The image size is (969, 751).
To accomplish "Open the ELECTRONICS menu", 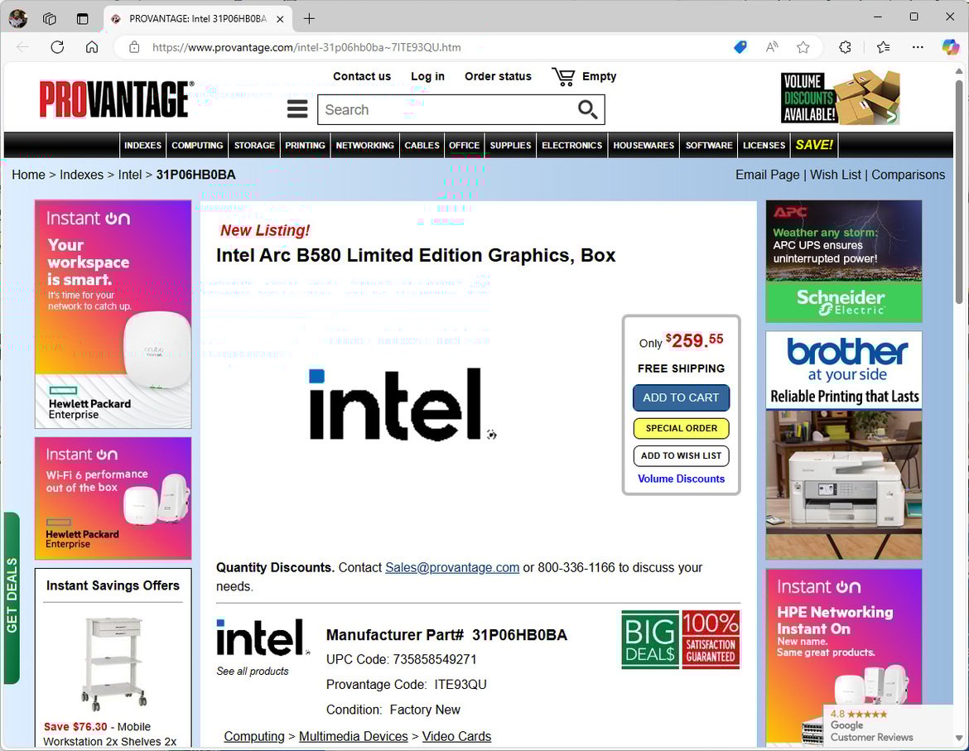I will point(571,145).
